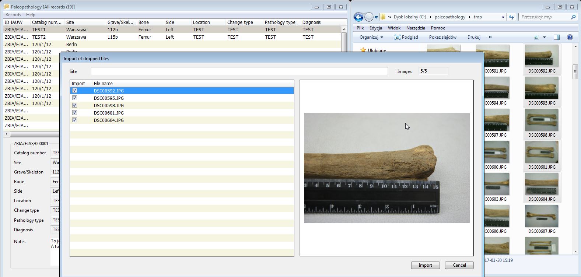Open the Organizuj dropdown menu
Image resolution: width=581 pixels, height=277 pixels.
(x=371, y=37)
